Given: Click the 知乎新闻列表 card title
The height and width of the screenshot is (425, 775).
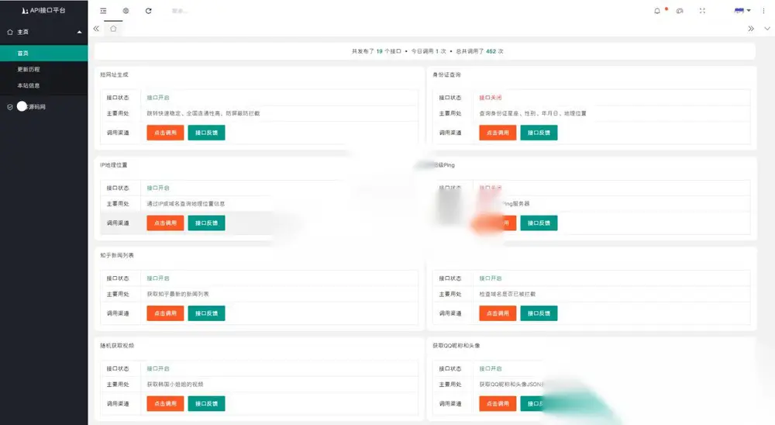Looking at the screenshot, I should tap(117, 255).
